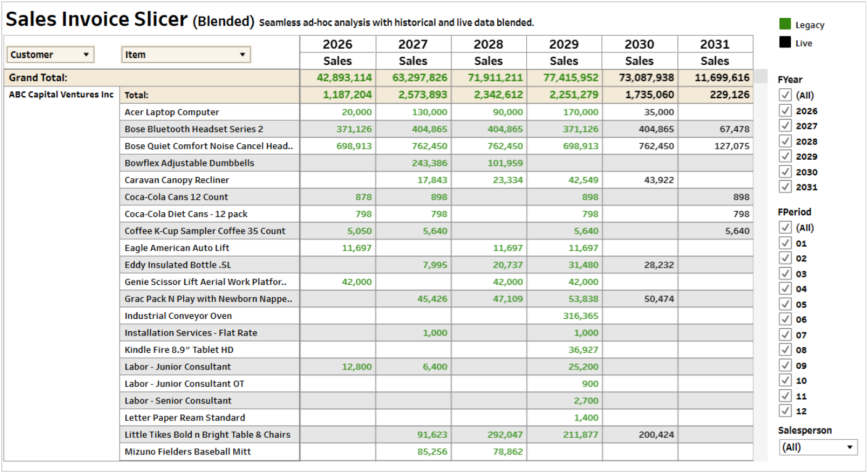868x473 pixels.
Task: Select Mizuno Fielders Baseball Mitt item
Action: (x=188, y=451)
